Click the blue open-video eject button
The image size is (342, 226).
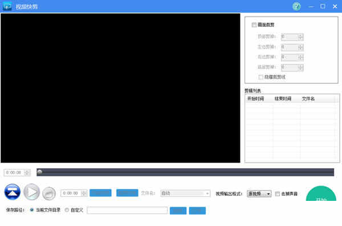pyautogui.click(x=13, y=192)
